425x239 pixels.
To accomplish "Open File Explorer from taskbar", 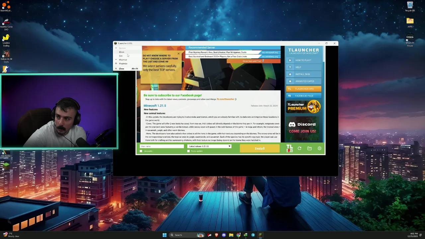I will coord(231,235).
